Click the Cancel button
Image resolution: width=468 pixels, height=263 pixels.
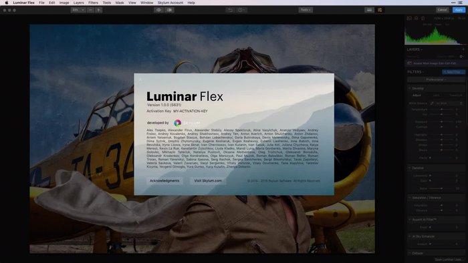tap(442, 10)
